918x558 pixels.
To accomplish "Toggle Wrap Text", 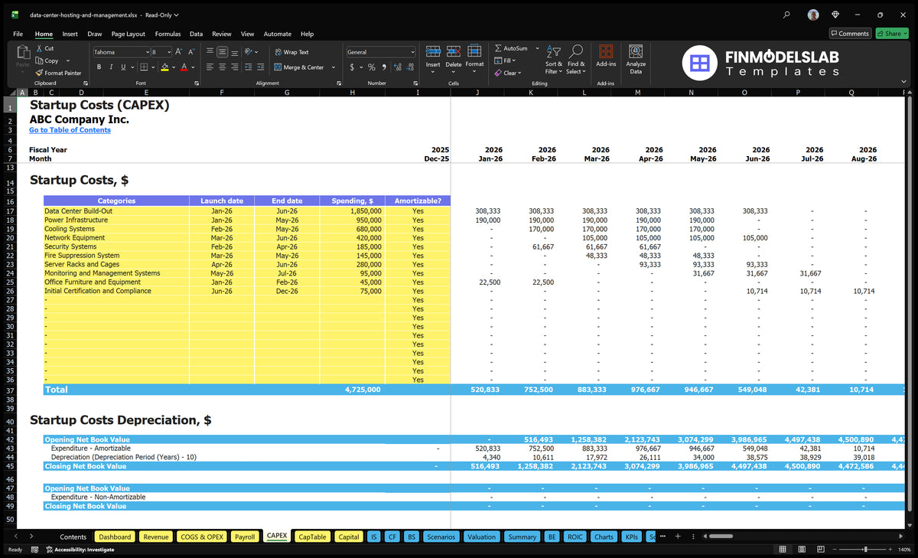I will (x=291, y=52).
